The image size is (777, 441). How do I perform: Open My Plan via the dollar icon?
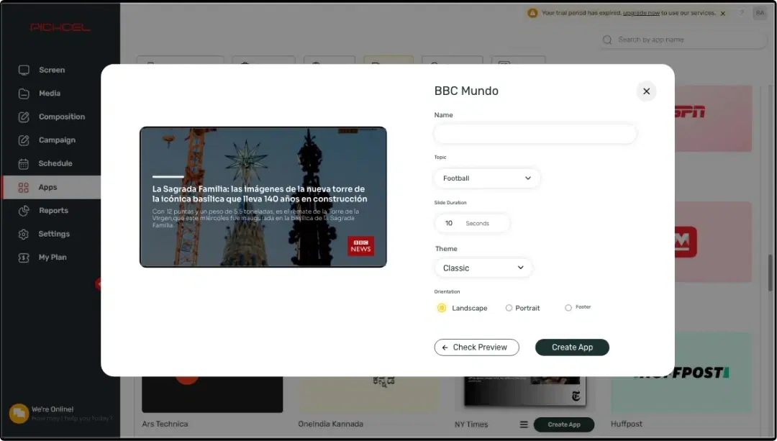(24, 257)
